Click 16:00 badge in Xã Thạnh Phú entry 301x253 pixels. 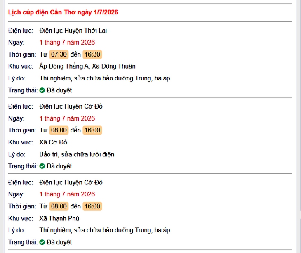[x=92, y=206]
